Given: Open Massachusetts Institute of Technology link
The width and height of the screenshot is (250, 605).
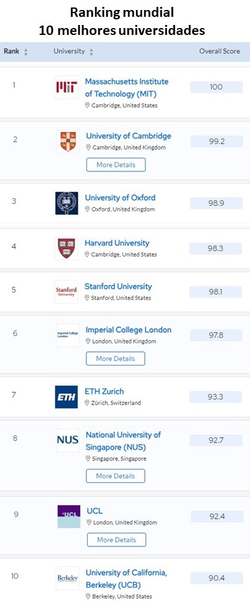Looking at the screenshot, I should [126, 87].
